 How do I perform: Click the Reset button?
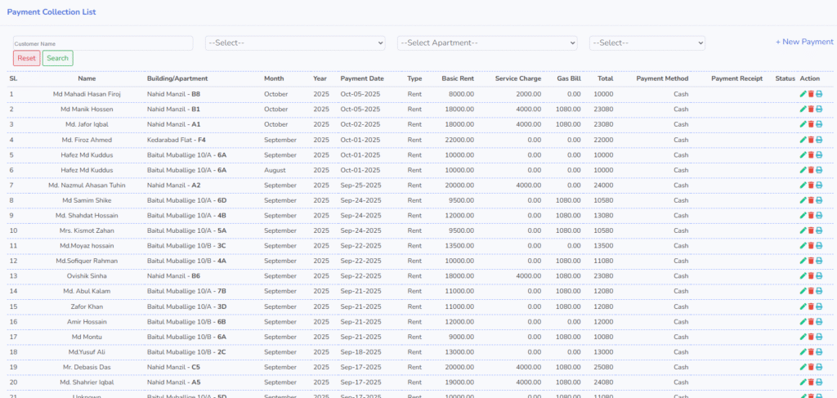coord(27,58)
